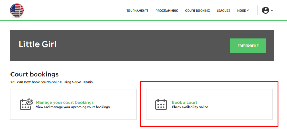Open the TOURNAMENTS menu item
The height and width of the screenshot is (137, 287).
pyautogui.click(x=138, y=11)
